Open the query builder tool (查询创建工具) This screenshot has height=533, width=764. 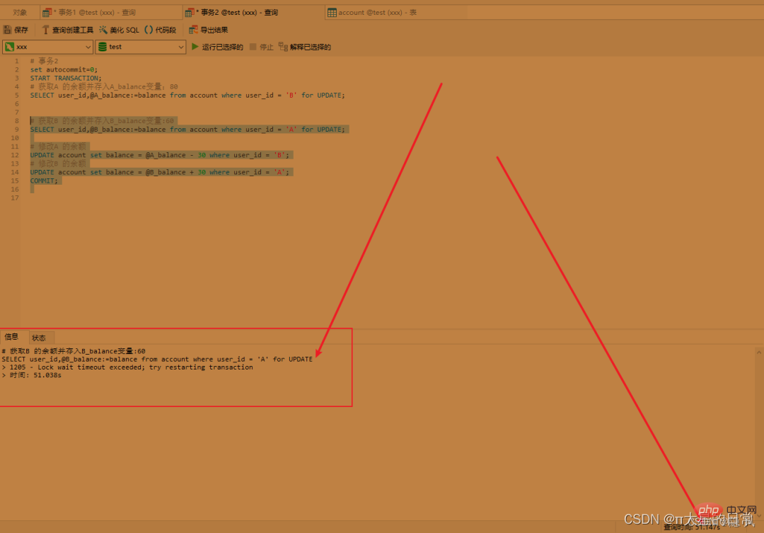67,30
